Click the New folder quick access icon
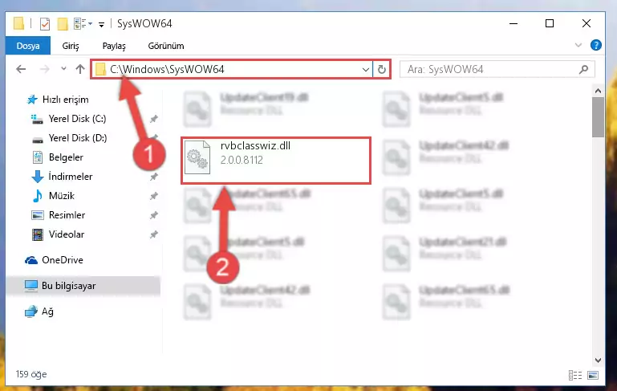Screen dimensions: 617x391 tap(62, 24)
